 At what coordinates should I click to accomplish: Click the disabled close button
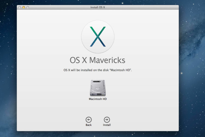(20, 7)
